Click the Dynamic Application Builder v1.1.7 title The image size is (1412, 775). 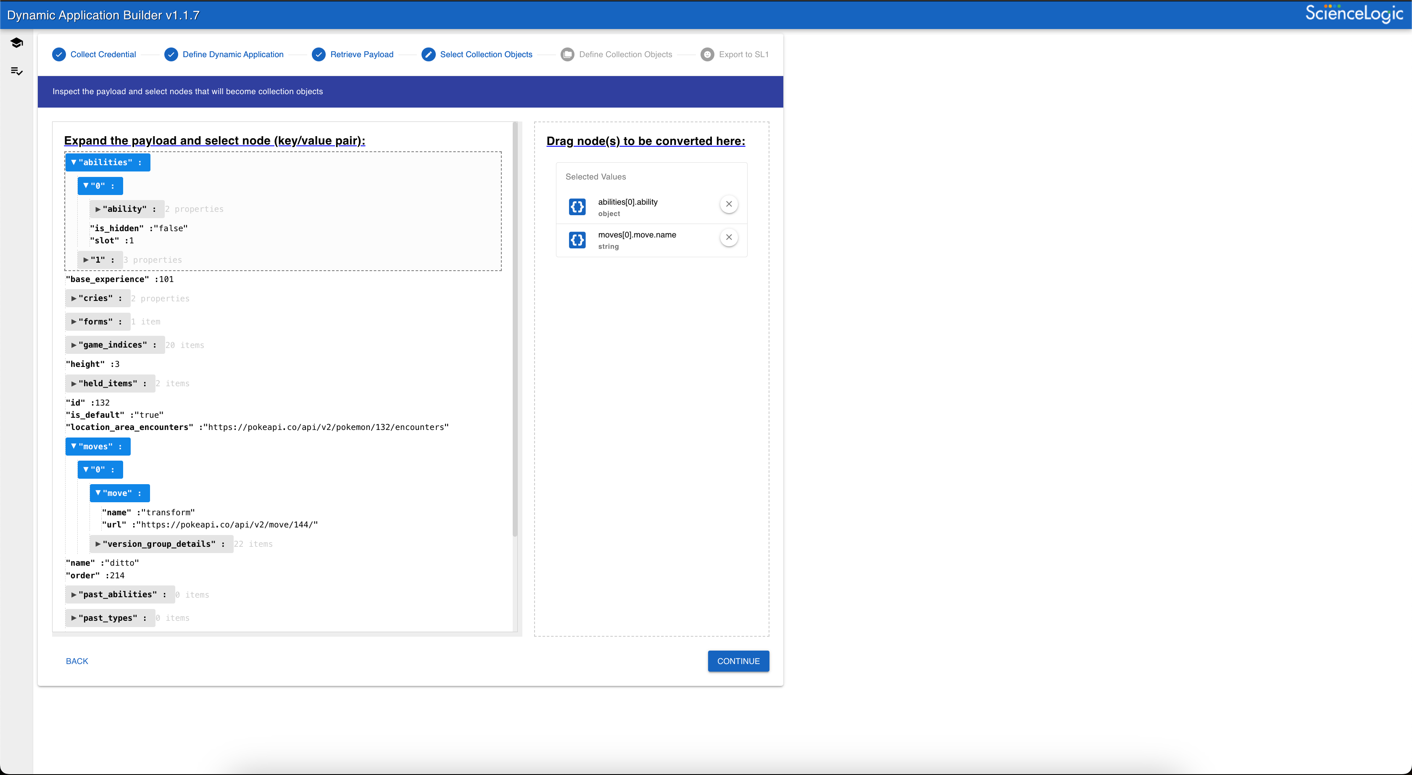tap(104, 15)
